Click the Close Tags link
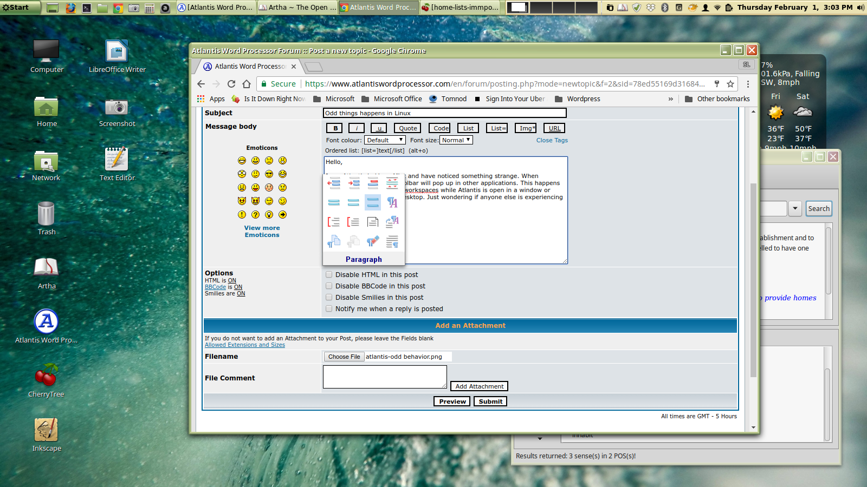Image resolution: width=867 pixels, height=487 pixels. coord(552,140)
